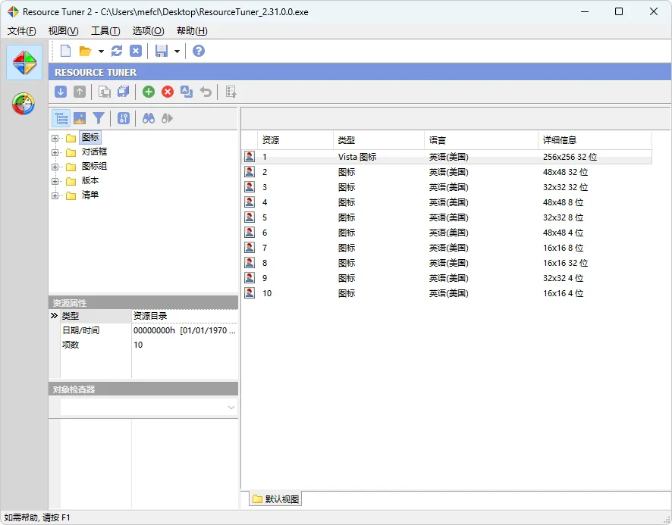Open the resource tree settings icon
The width and height of the screenshot is (672, 525).
tap(124, 118)
